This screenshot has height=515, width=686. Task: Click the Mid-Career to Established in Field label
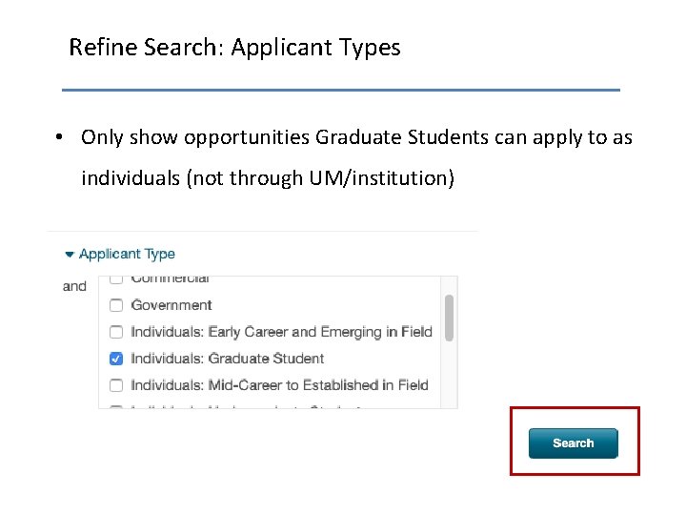click(x=279, y=385)
